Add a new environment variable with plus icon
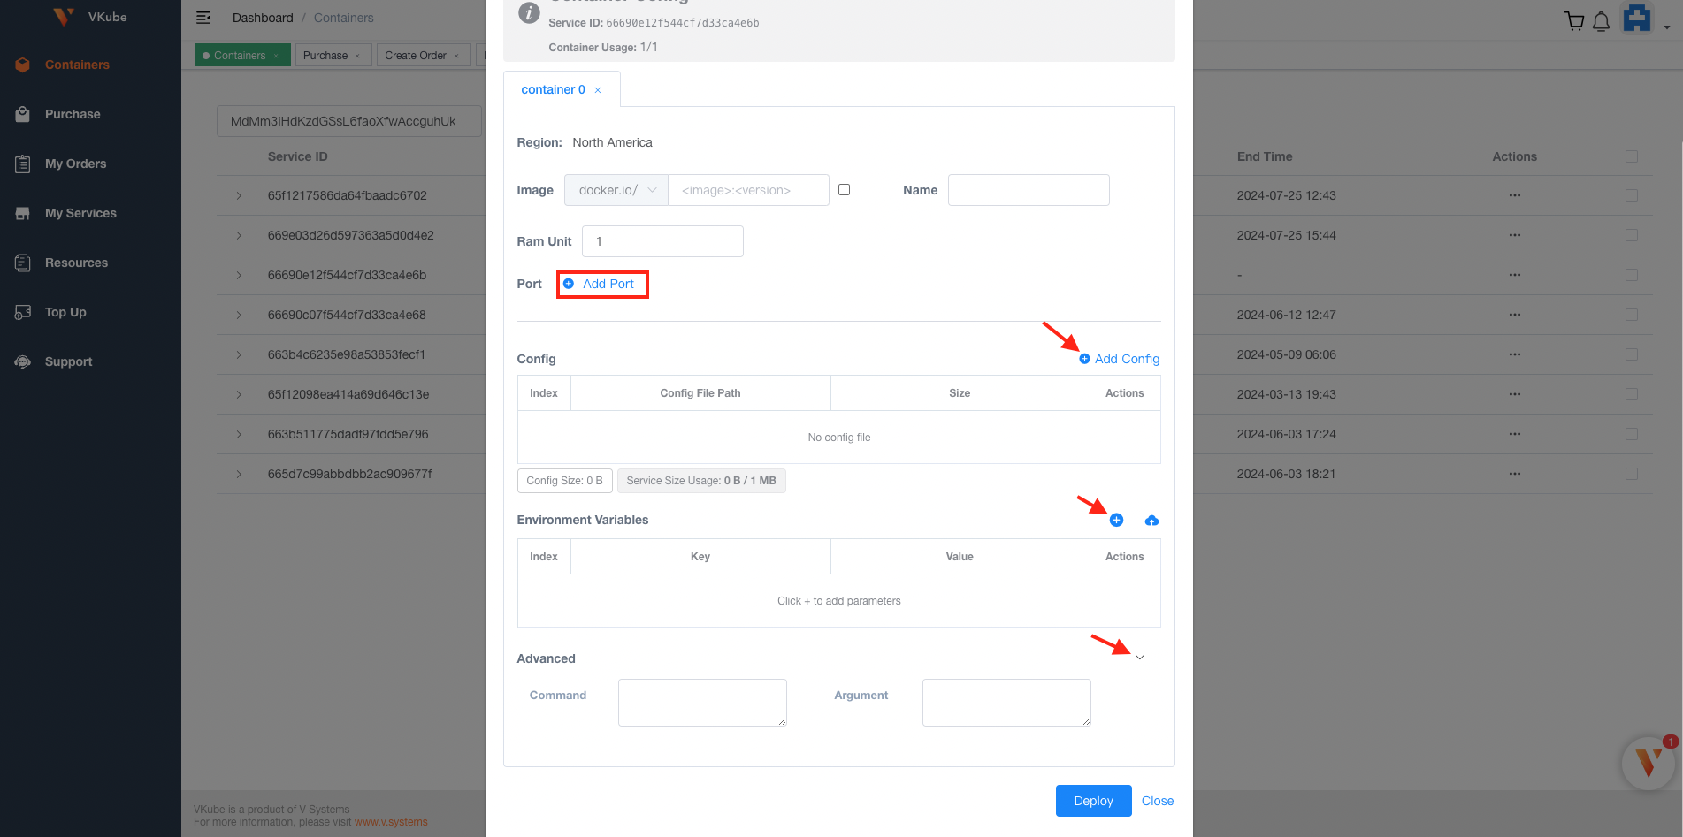This screenshot has height=837, width=1683. point(1116,520)
